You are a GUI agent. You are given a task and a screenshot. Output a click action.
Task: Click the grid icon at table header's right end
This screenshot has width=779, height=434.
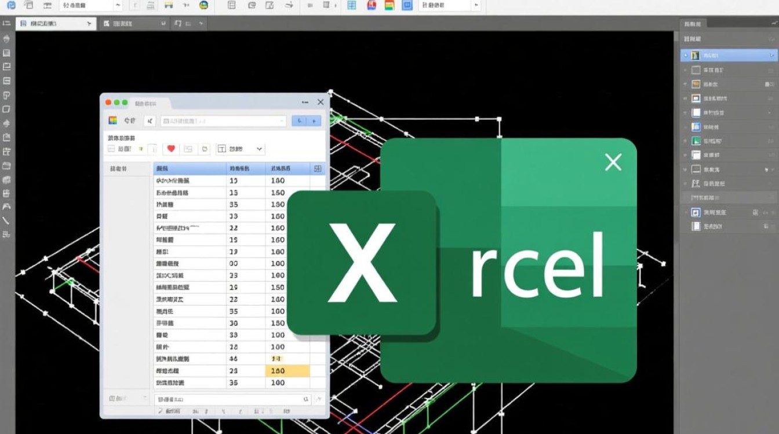coord(317,169)
